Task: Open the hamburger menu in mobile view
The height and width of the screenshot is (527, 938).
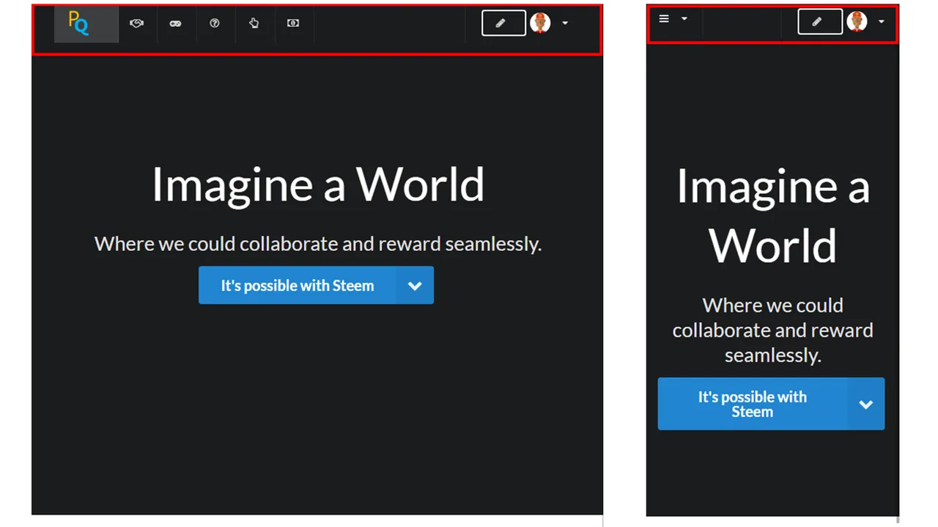Action: [x=664, y=19]
